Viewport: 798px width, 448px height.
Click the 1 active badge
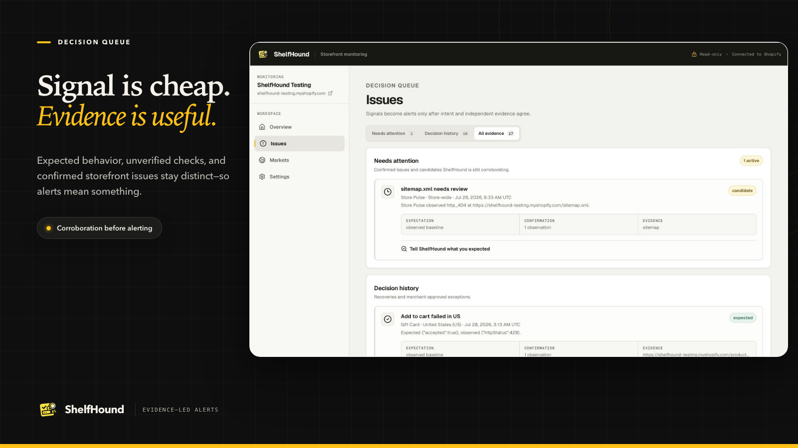coord(751,161)
